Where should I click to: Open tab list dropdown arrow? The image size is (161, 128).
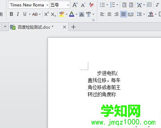pyautogui.click(x=5, y=27)
